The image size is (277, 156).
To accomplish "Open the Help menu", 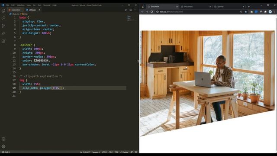I will (55, 5).
